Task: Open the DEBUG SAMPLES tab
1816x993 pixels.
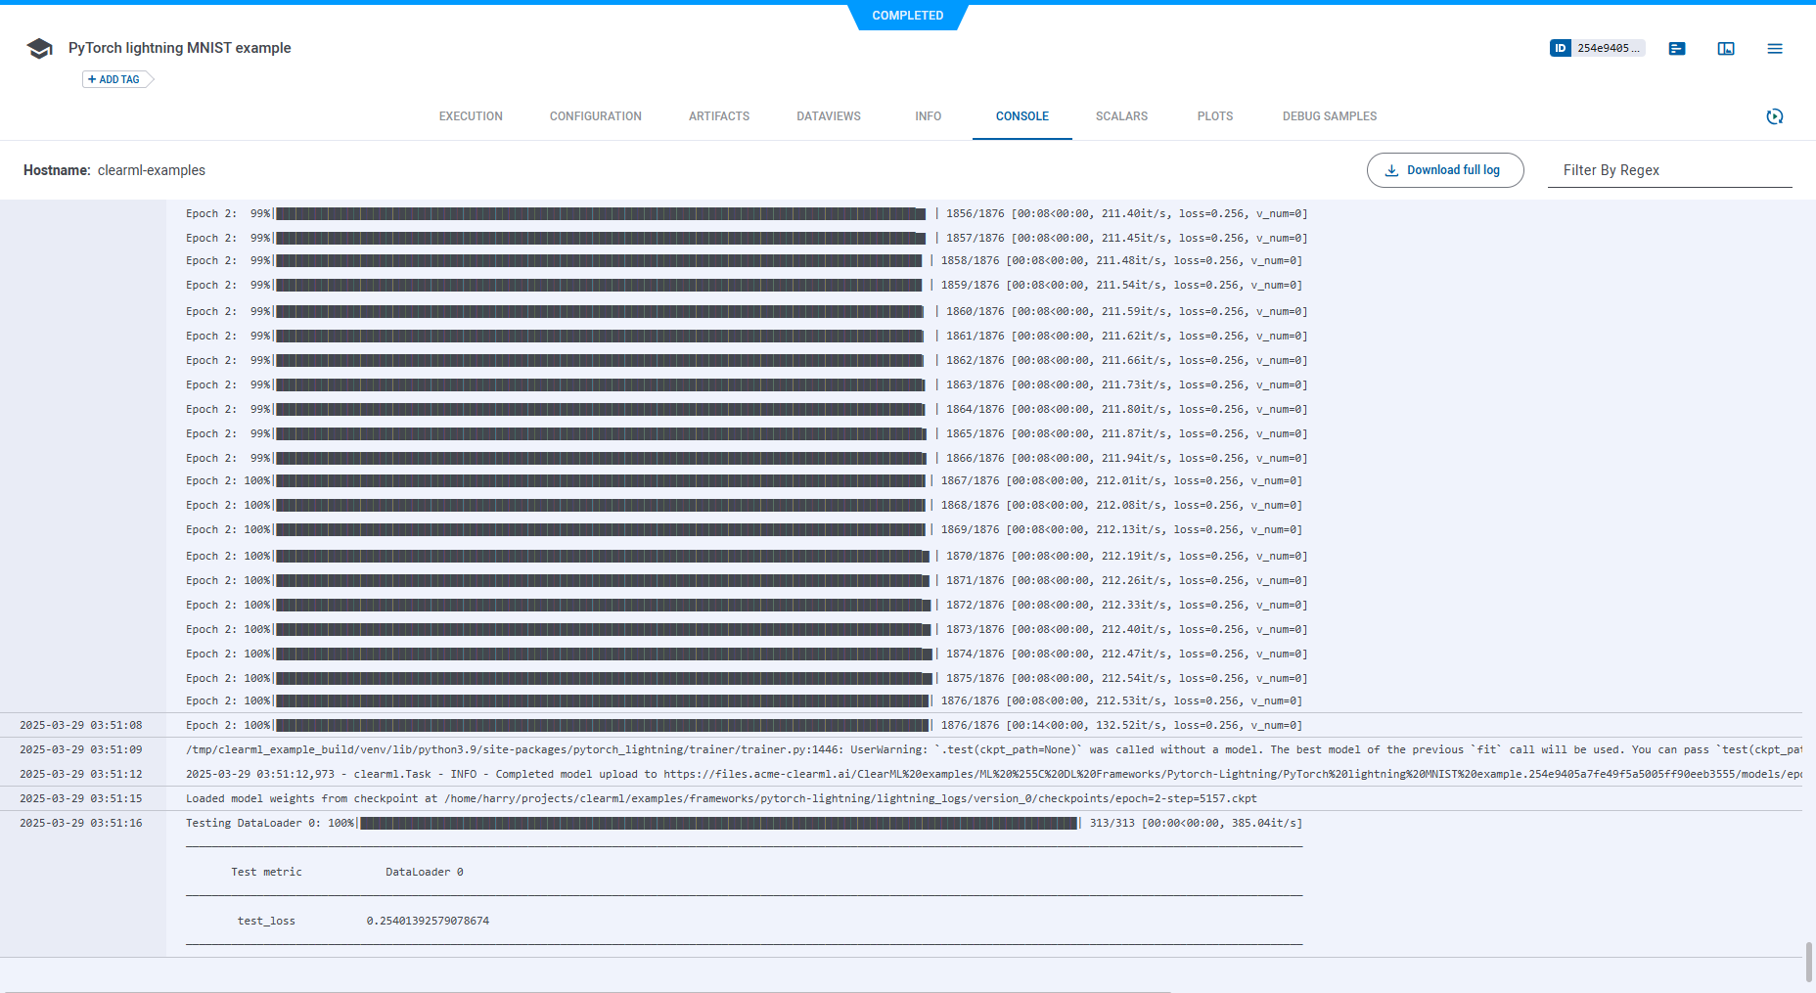Action: 1329,116
